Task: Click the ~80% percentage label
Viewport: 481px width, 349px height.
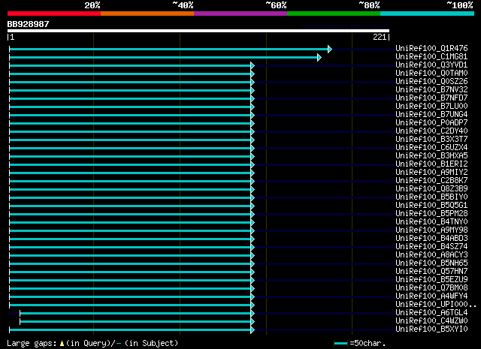Action: [x=369, y=5]
